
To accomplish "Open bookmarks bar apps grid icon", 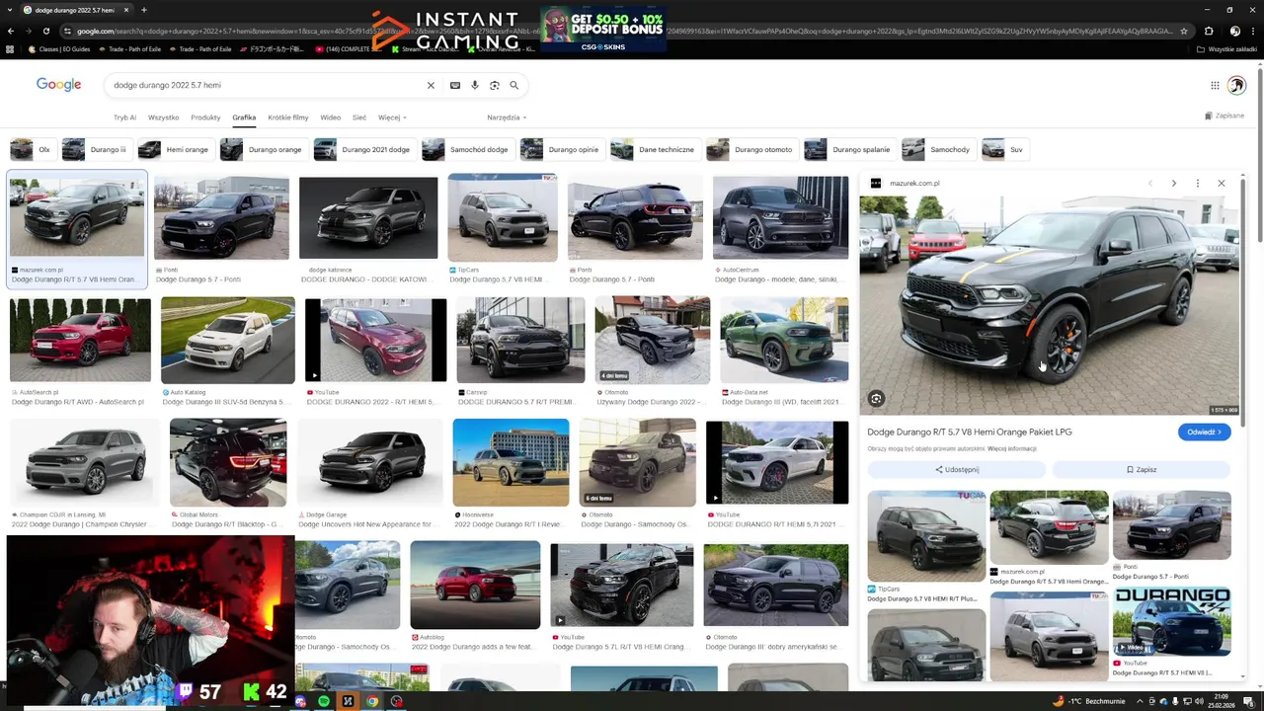I will [10, 48].
